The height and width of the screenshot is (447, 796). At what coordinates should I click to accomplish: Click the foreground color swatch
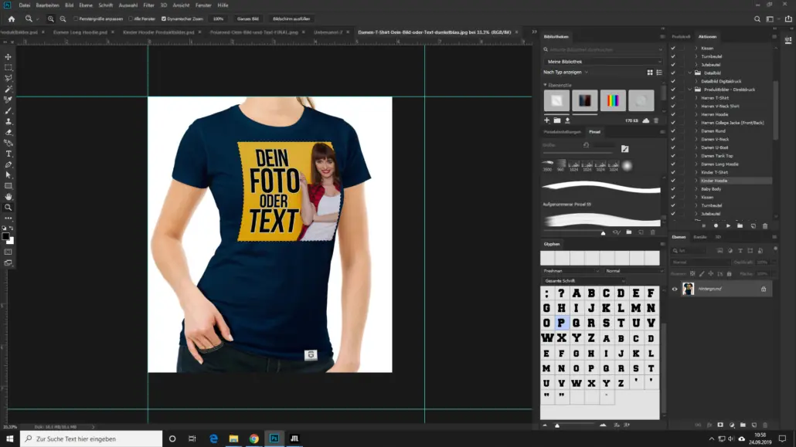tap(6, 236)
